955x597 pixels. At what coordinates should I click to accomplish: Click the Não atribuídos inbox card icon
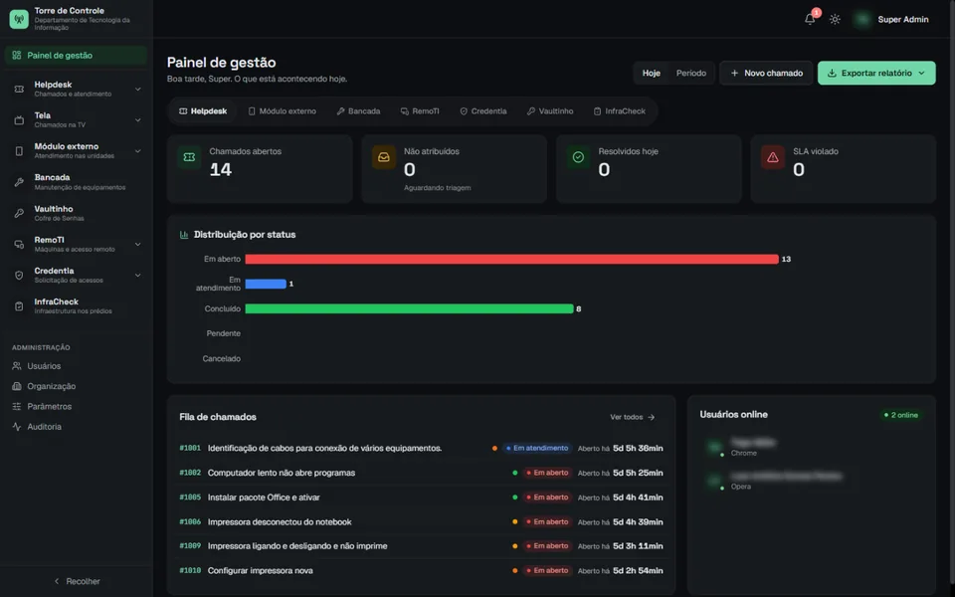384,157
